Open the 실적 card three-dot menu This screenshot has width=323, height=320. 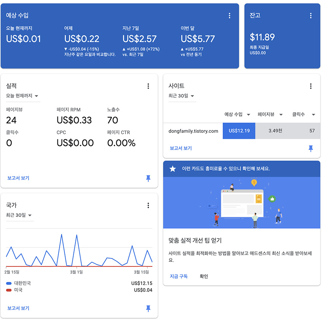point(148,86)
